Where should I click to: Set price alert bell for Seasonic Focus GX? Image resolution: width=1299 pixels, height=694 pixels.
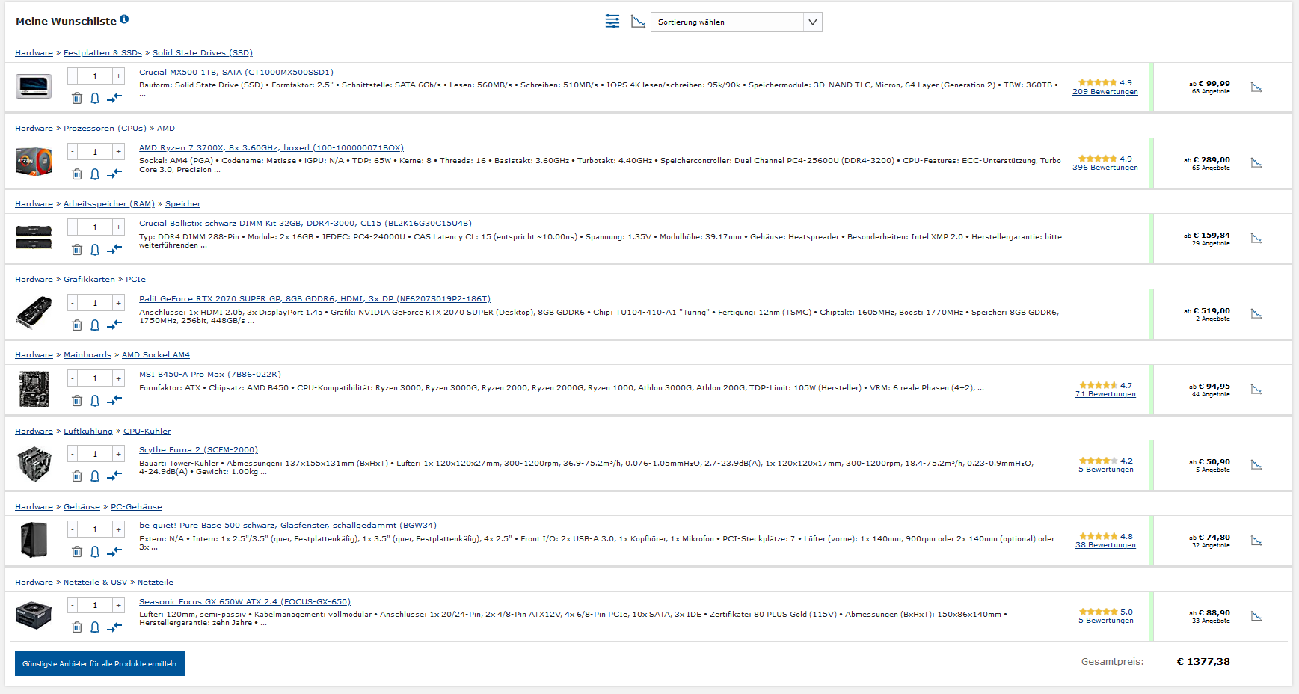(95, 627)
